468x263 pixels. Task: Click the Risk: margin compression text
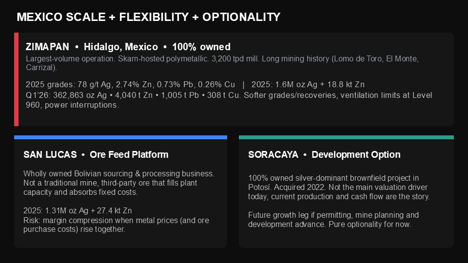(116, 225)
